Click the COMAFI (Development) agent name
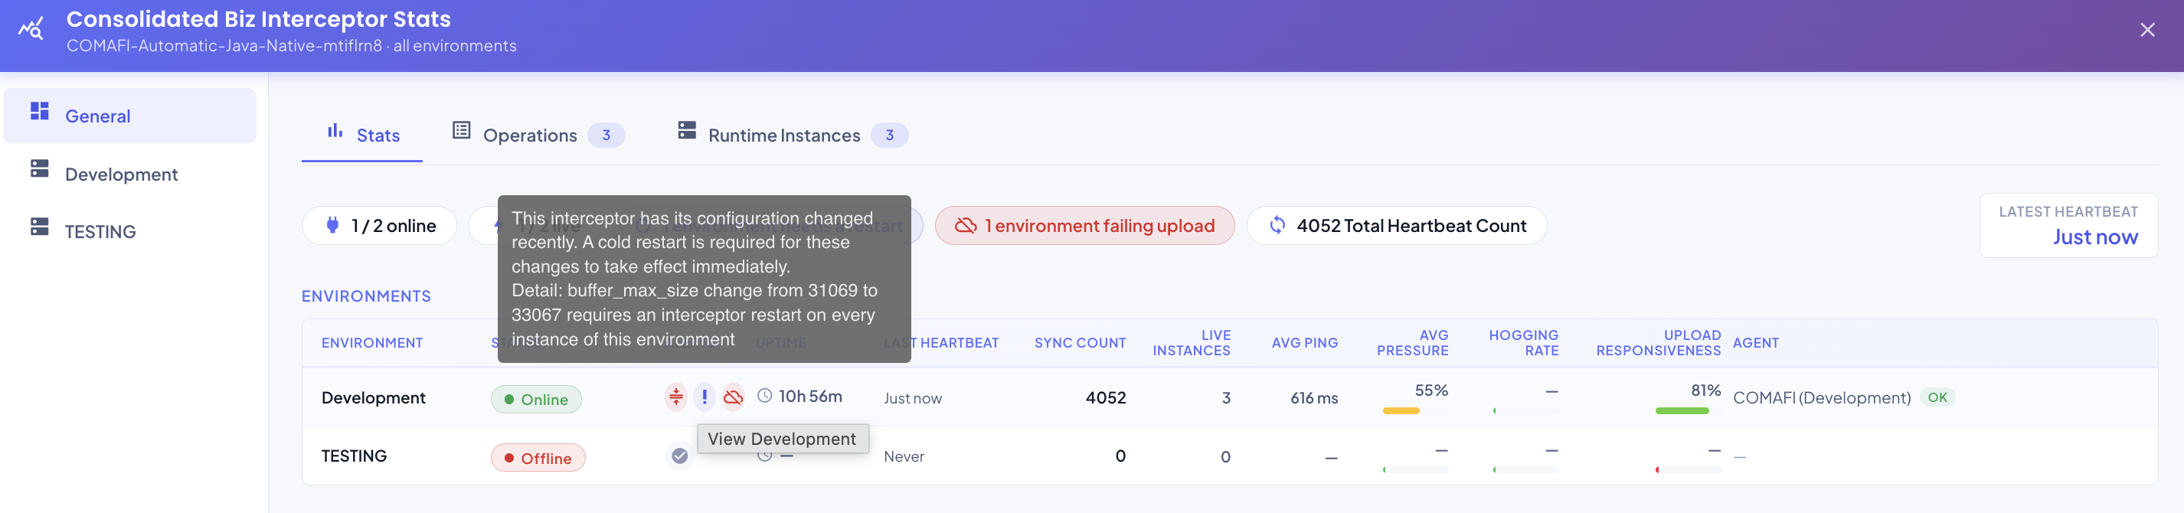Viewport: 2184px width, 513px height. [x=1821, y=397]
